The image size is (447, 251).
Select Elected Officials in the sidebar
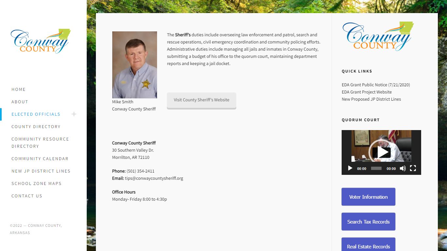pos(36,114)
